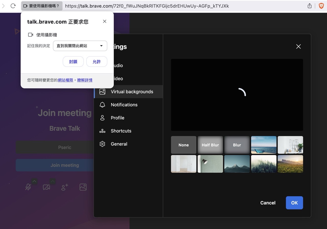Click the browser reload icon

click(x=13, y=6)
